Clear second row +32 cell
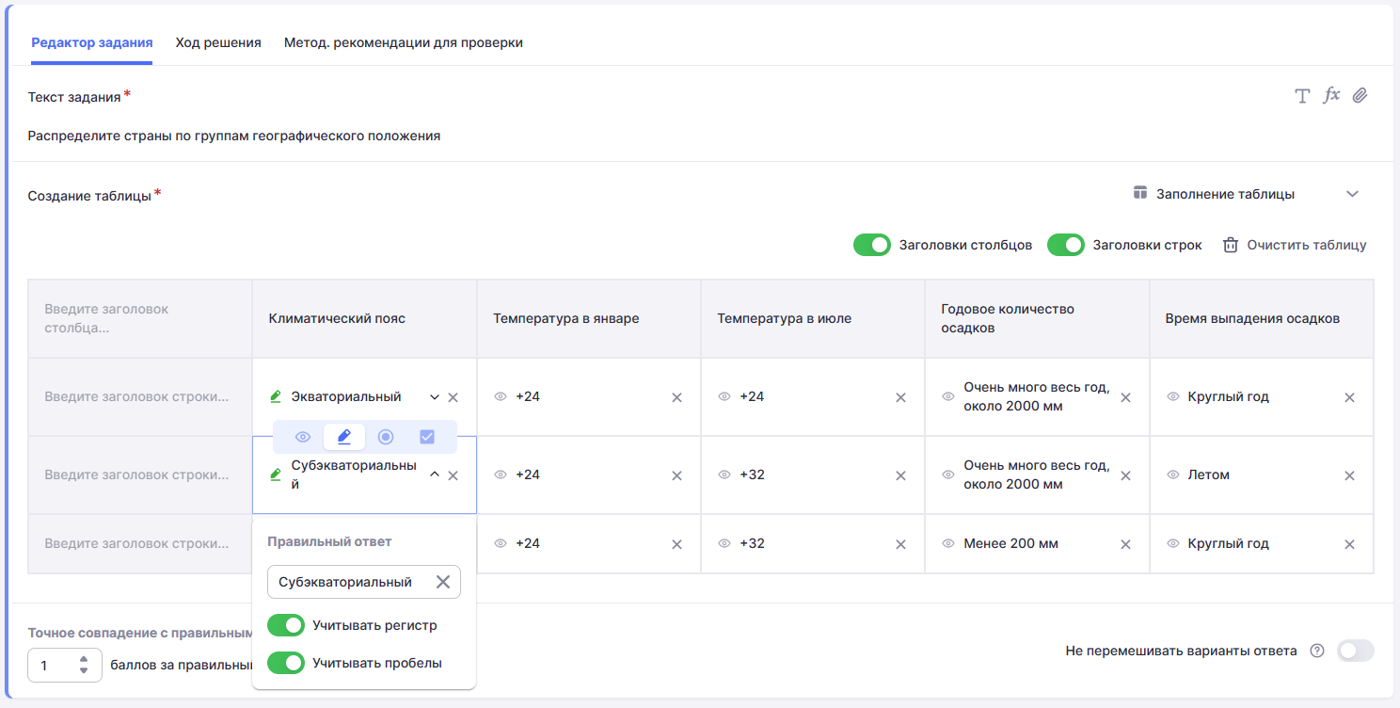Screen dimensions: 1400x708 tap(900, 475)
